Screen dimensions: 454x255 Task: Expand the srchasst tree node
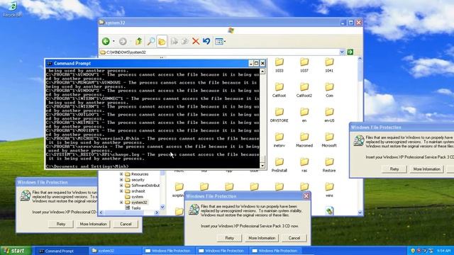pos(121,191)
